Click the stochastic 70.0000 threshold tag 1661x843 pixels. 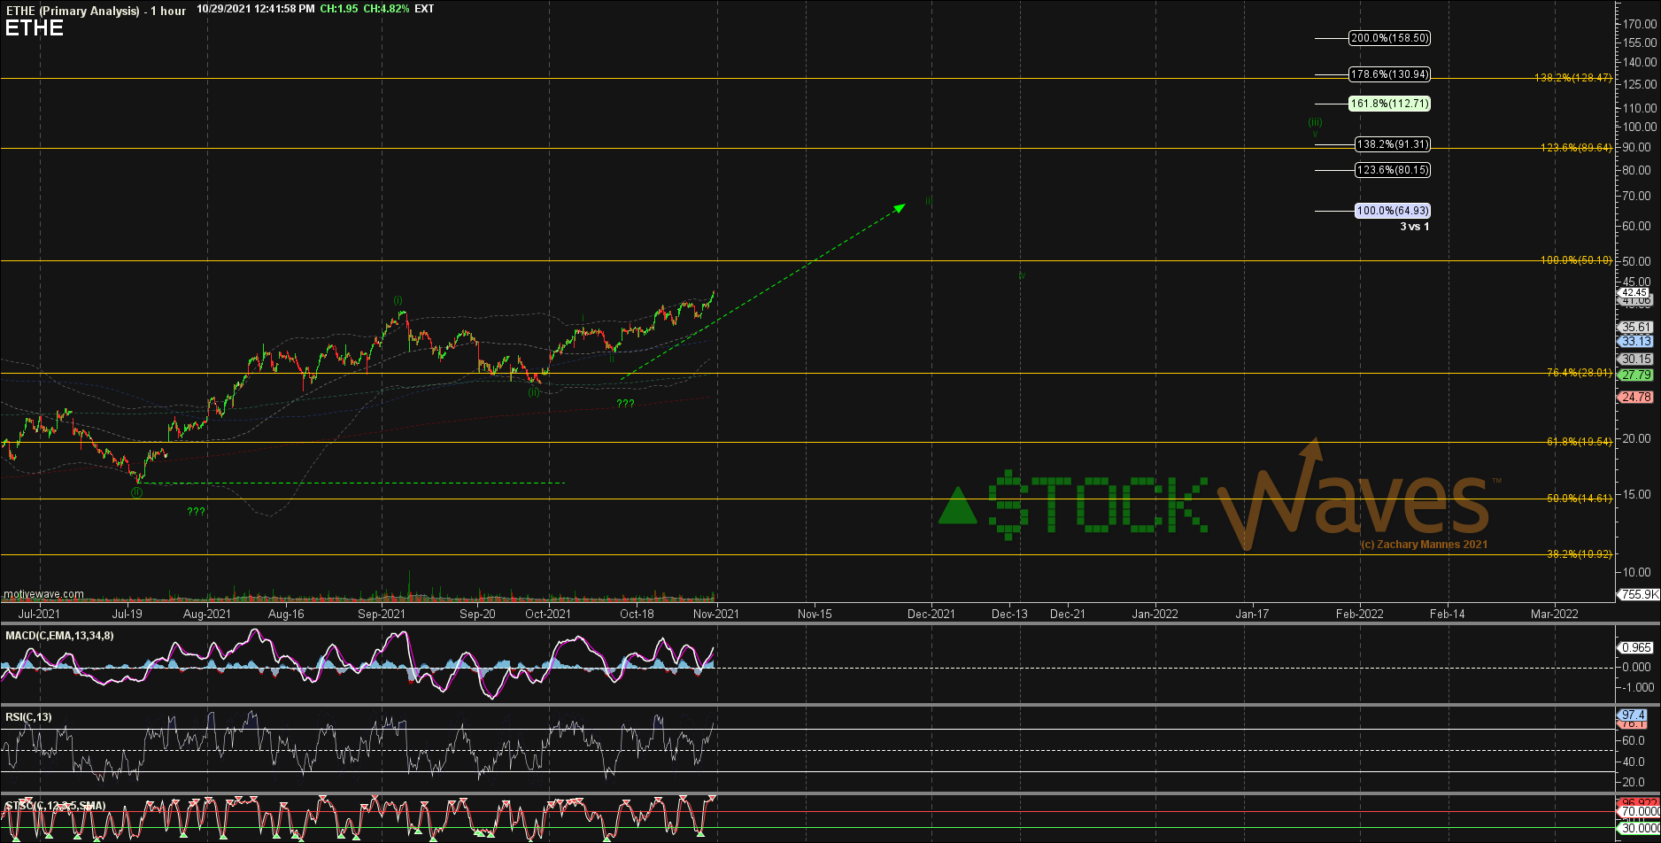[x=1639, y=811]
